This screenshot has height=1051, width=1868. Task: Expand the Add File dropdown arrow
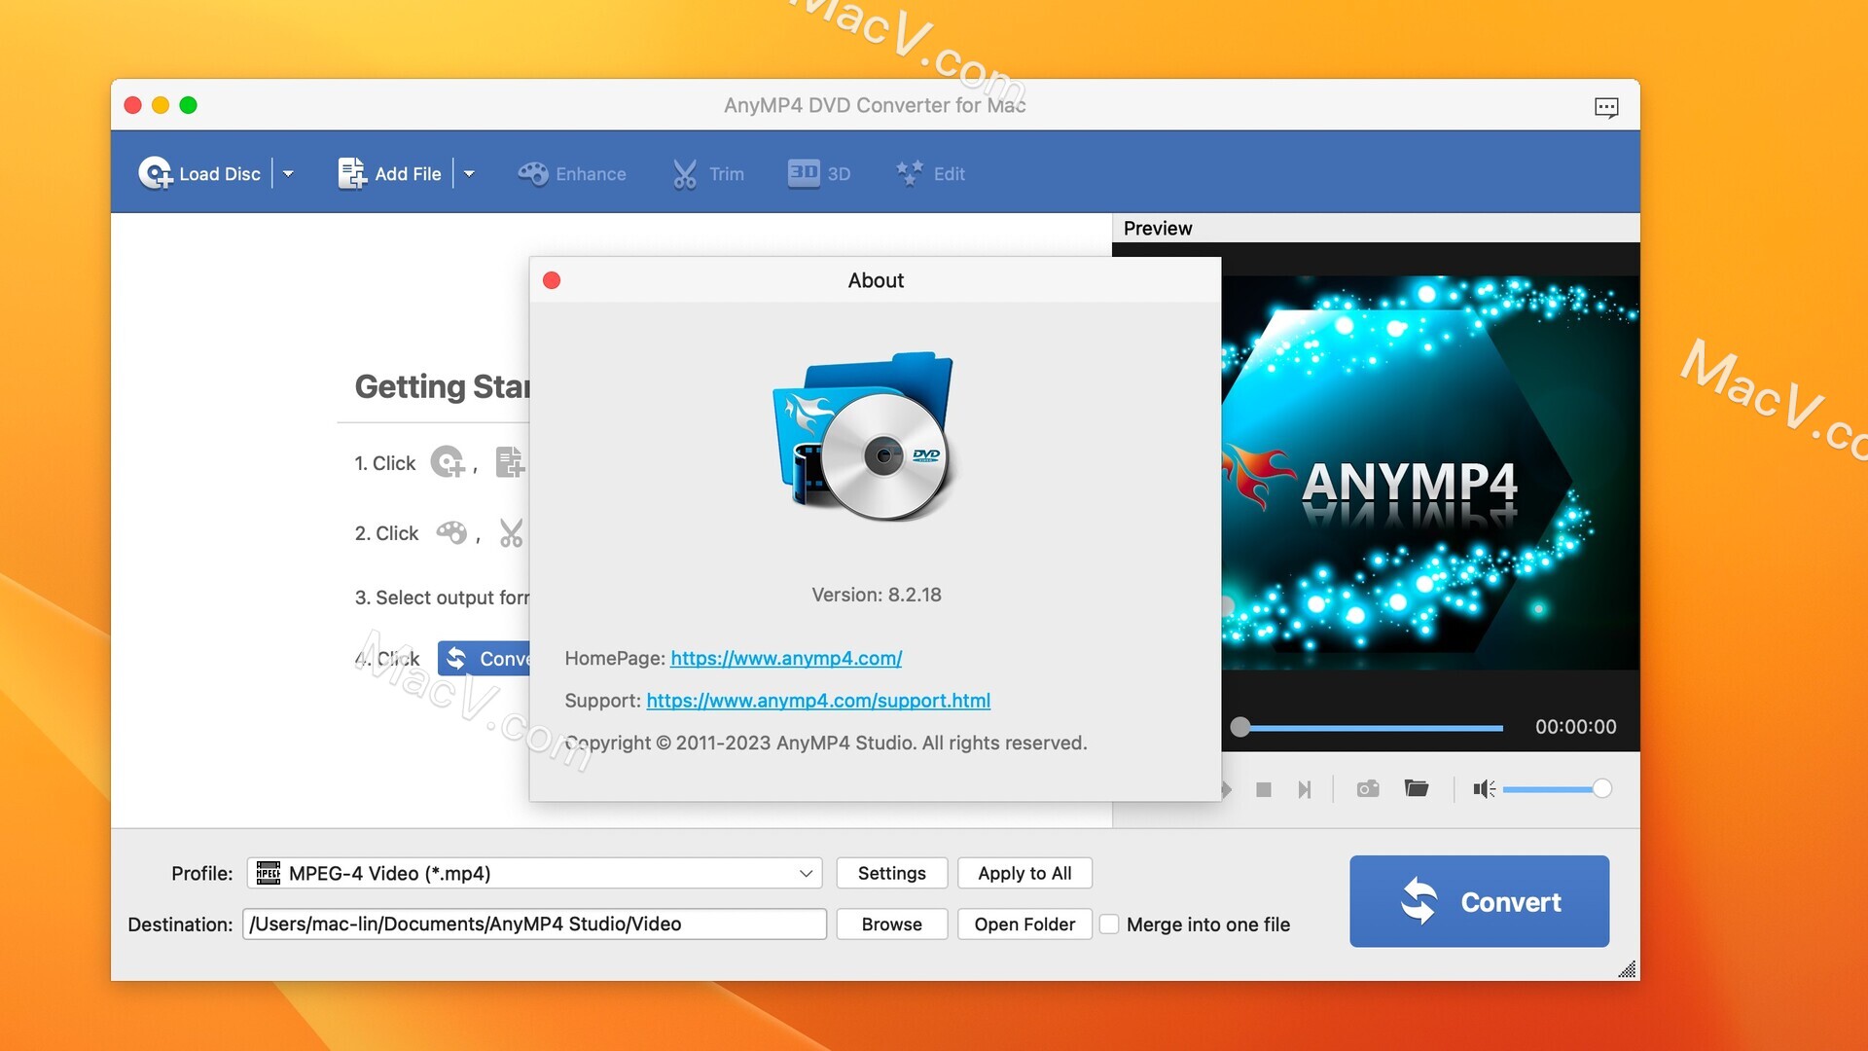[x=469, y=174]
